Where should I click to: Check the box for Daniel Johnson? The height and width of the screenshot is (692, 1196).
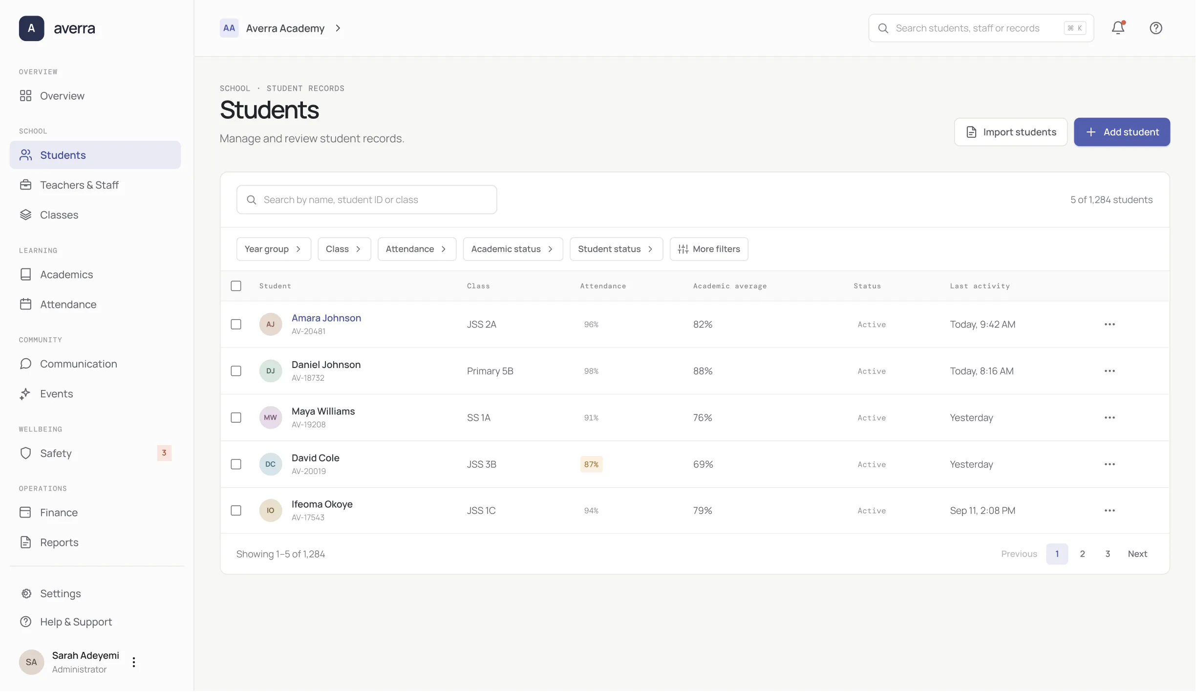click(236, 371)
